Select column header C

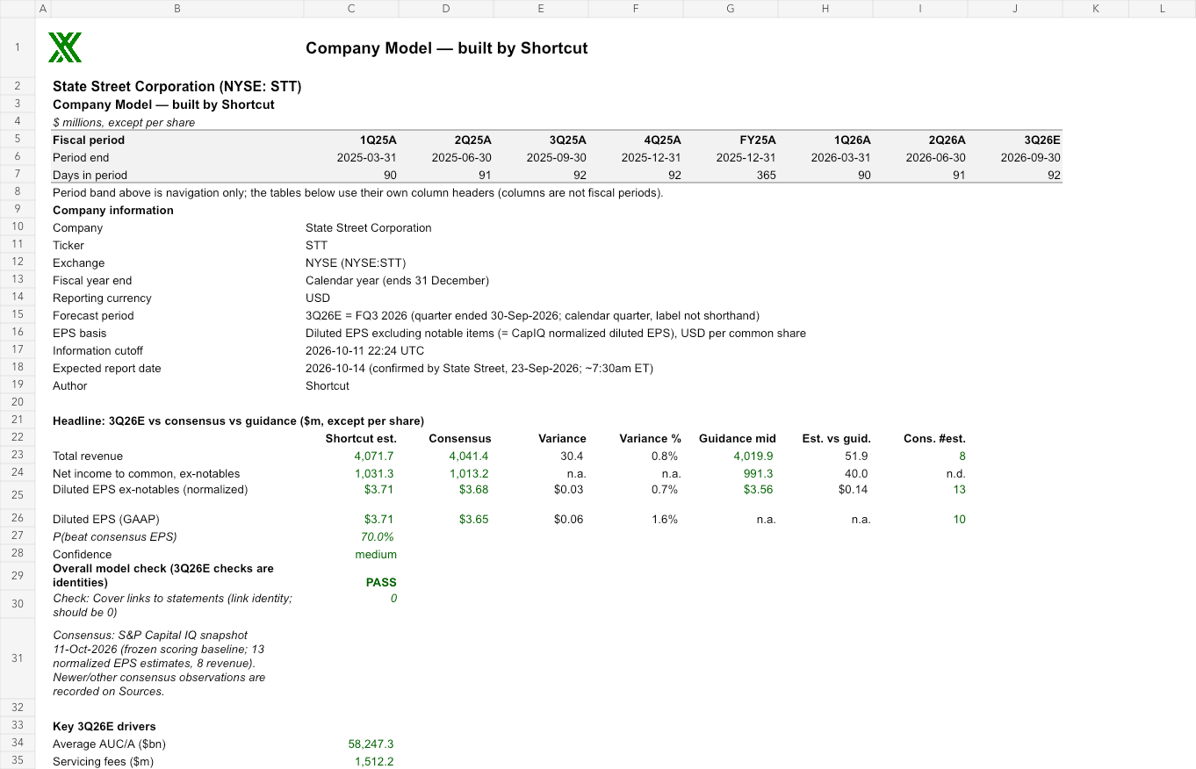click(351, 8)
